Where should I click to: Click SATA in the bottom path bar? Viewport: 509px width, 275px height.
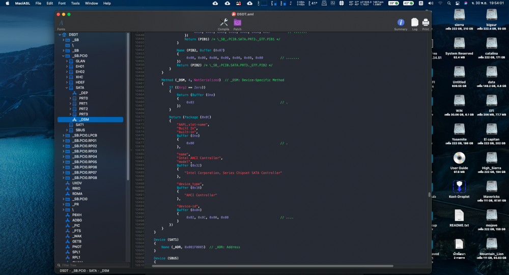[93, 271]
